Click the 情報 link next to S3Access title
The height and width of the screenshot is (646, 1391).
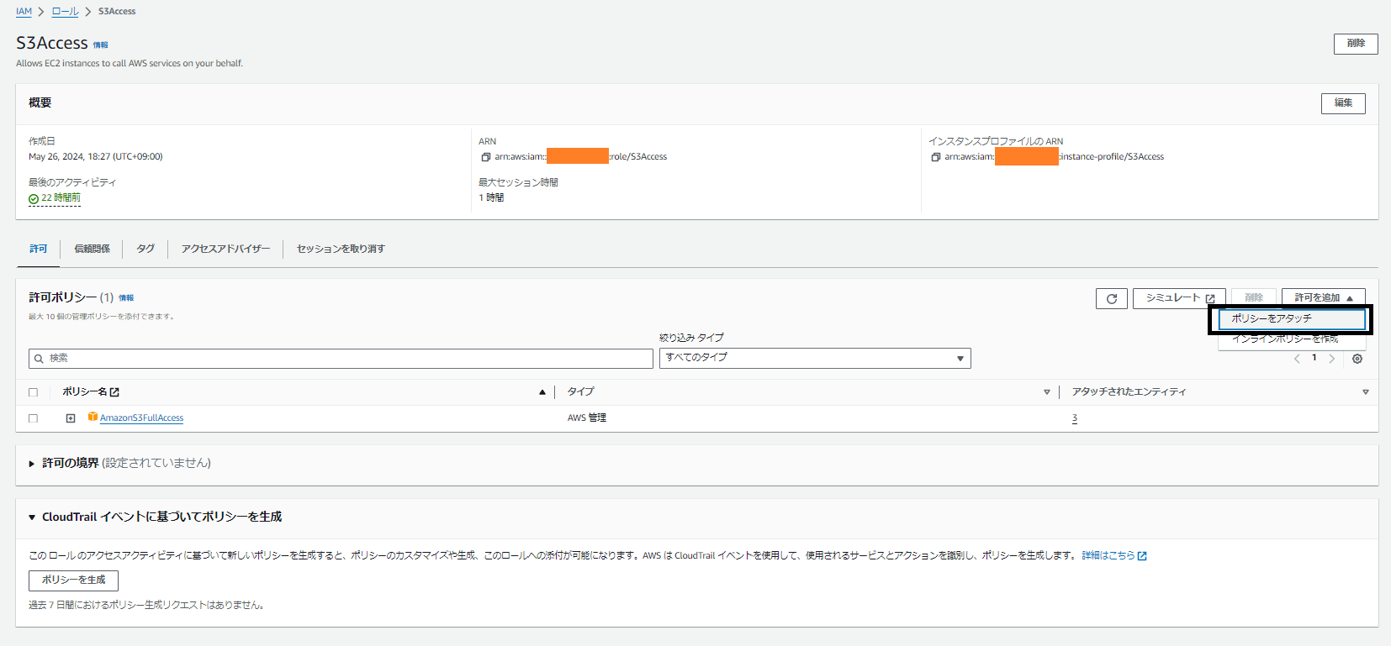(100, 45)
